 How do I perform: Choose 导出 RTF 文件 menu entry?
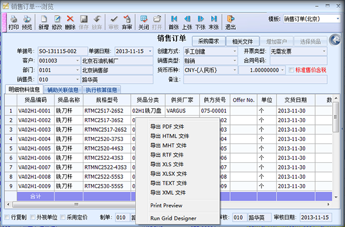click(167, 155)
